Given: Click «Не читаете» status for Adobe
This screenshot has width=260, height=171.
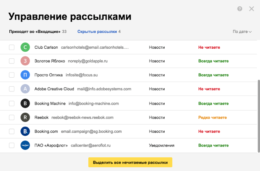Looking at the screenshot, I should 209,89.
